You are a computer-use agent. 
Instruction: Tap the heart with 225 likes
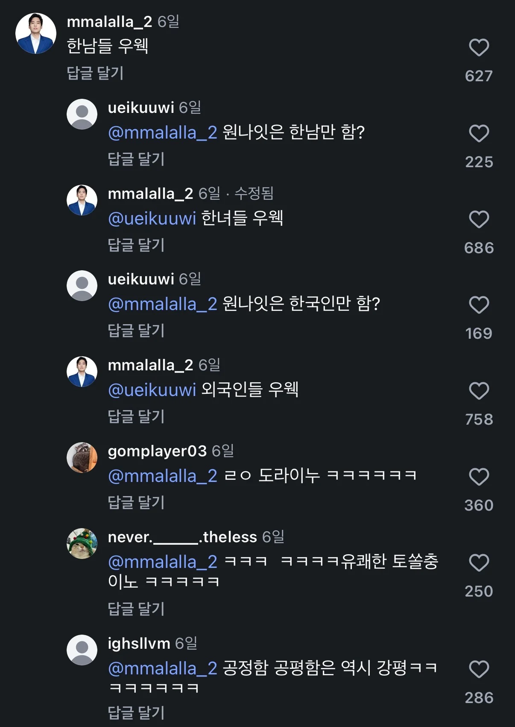point(479,133)
